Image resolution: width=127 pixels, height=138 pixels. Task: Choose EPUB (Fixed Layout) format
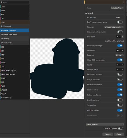(15, 70)
